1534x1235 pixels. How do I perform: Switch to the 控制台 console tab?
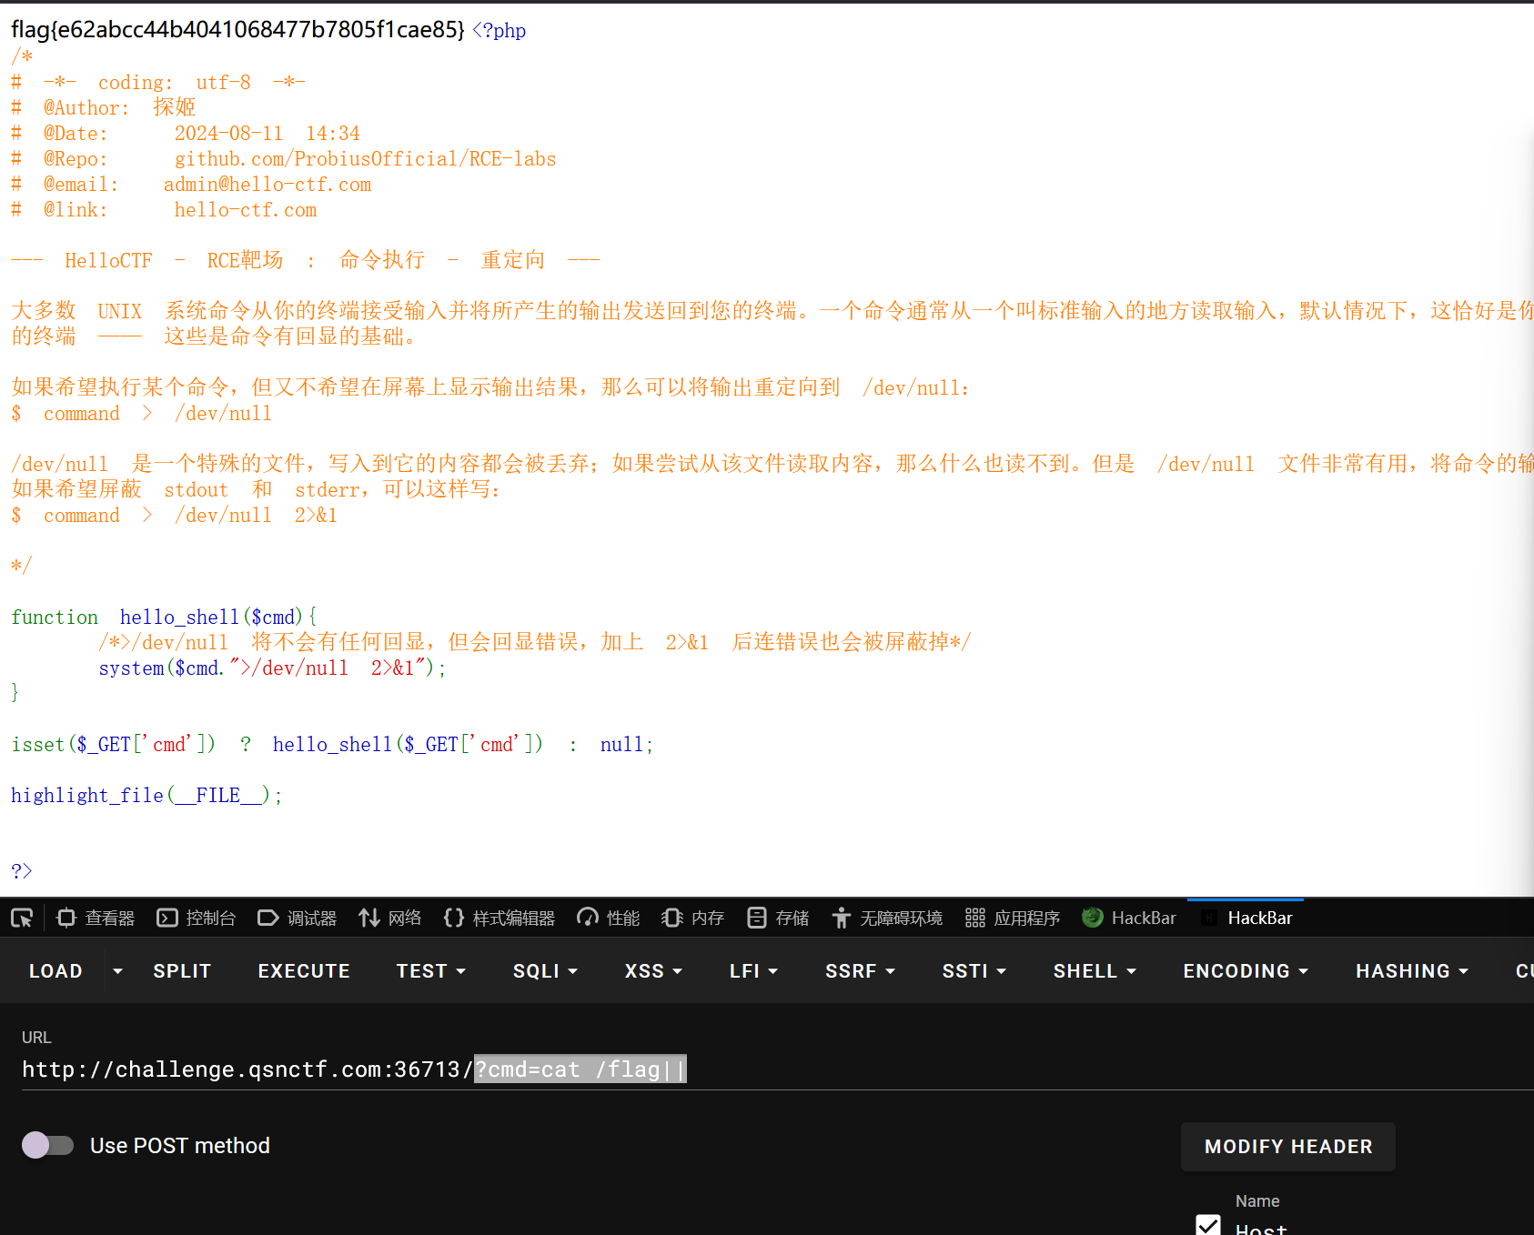(196, 918)
